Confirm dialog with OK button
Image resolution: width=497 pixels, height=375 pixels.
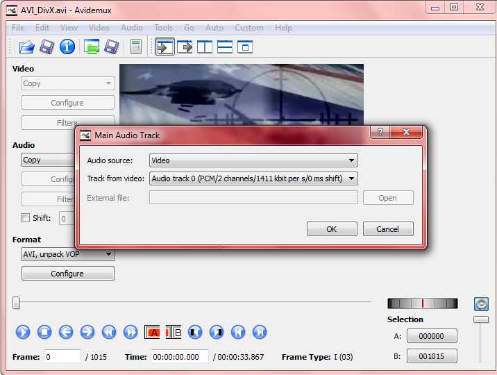click(x=332, y=229)
